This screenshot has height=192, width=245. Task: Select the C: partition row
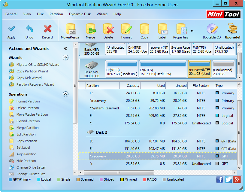[158, 93]
